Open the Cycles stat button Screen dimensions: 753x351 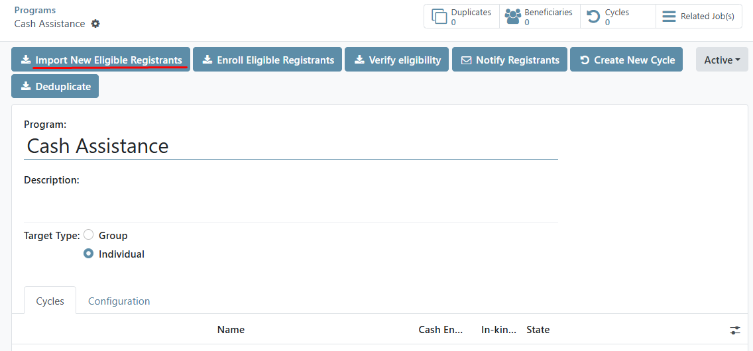tap(617, 17)
